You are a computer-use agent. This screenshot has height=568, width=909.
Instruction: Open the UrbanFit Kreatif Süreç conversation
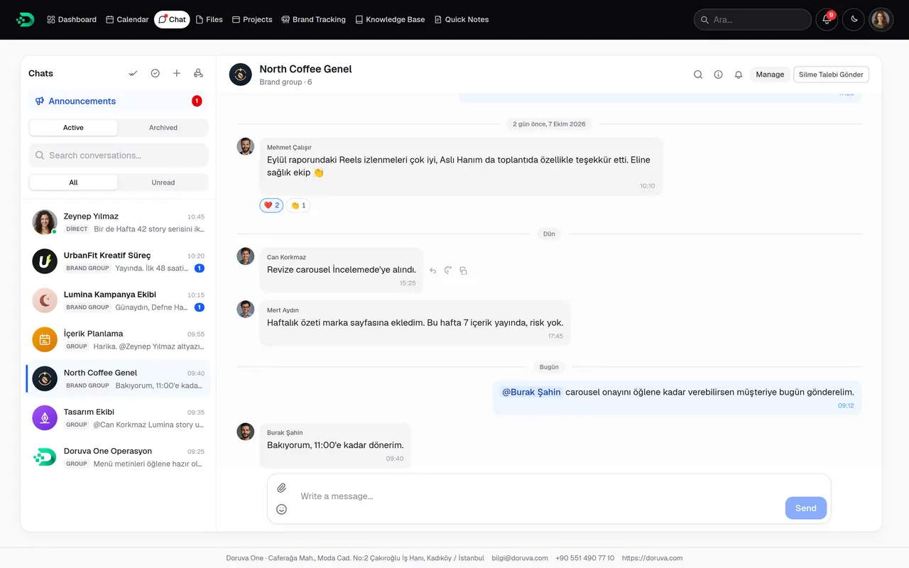click(x=119, y=261)
